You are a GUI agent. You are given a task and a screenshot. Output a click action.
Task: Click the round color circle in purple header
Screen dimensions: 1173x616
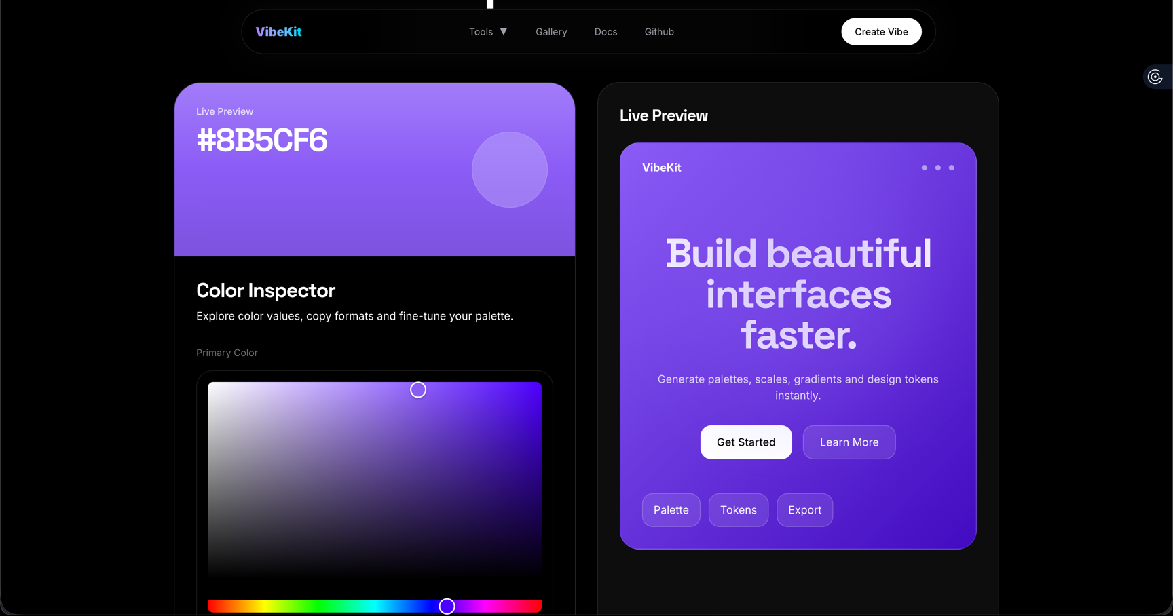[x=510, y=170]
